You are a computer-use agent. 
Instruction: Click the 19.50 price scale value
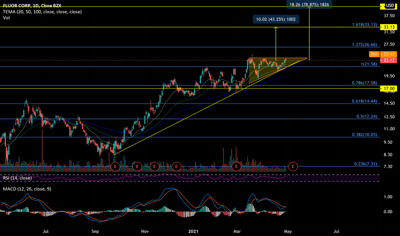[x=389, y=76]
